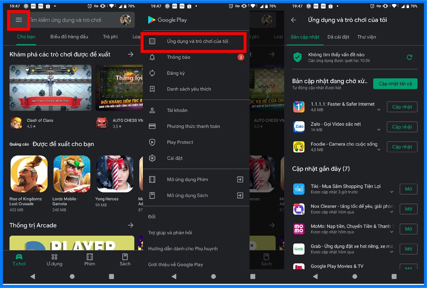
Task: Open Clash of Clans banner thumbnail
Action: [x=50, y=88]
